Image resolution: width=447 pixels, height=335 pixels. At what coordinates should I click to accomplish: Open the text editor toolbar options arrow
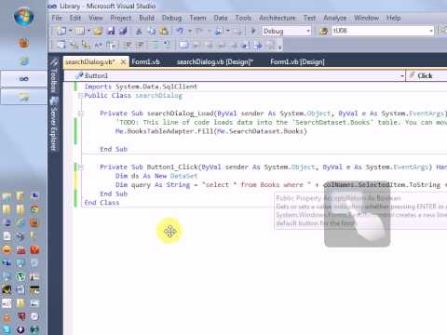(279, 47)
